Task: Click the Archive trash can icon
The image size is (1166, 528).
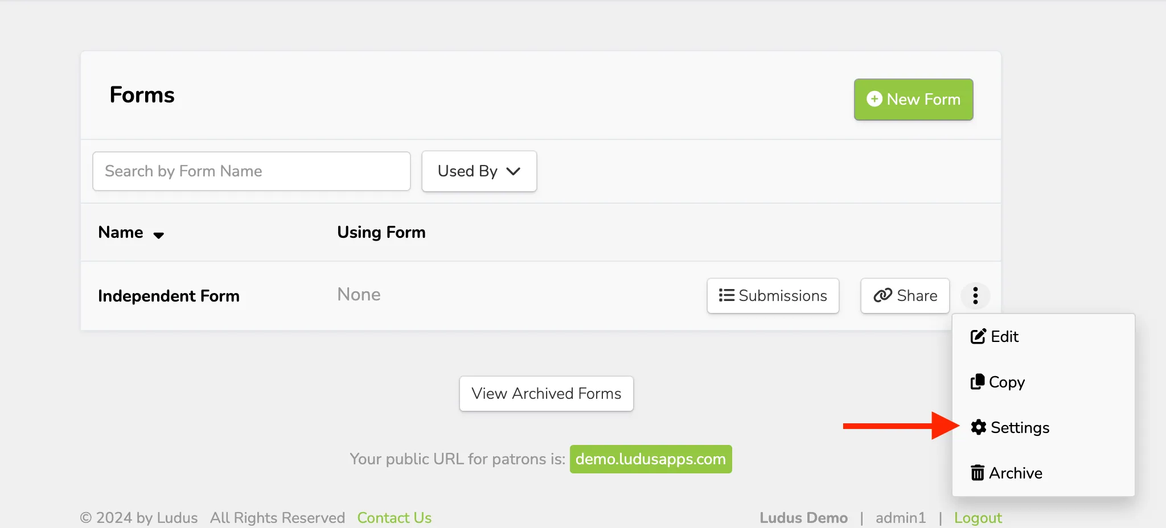Action: point(978,473)
